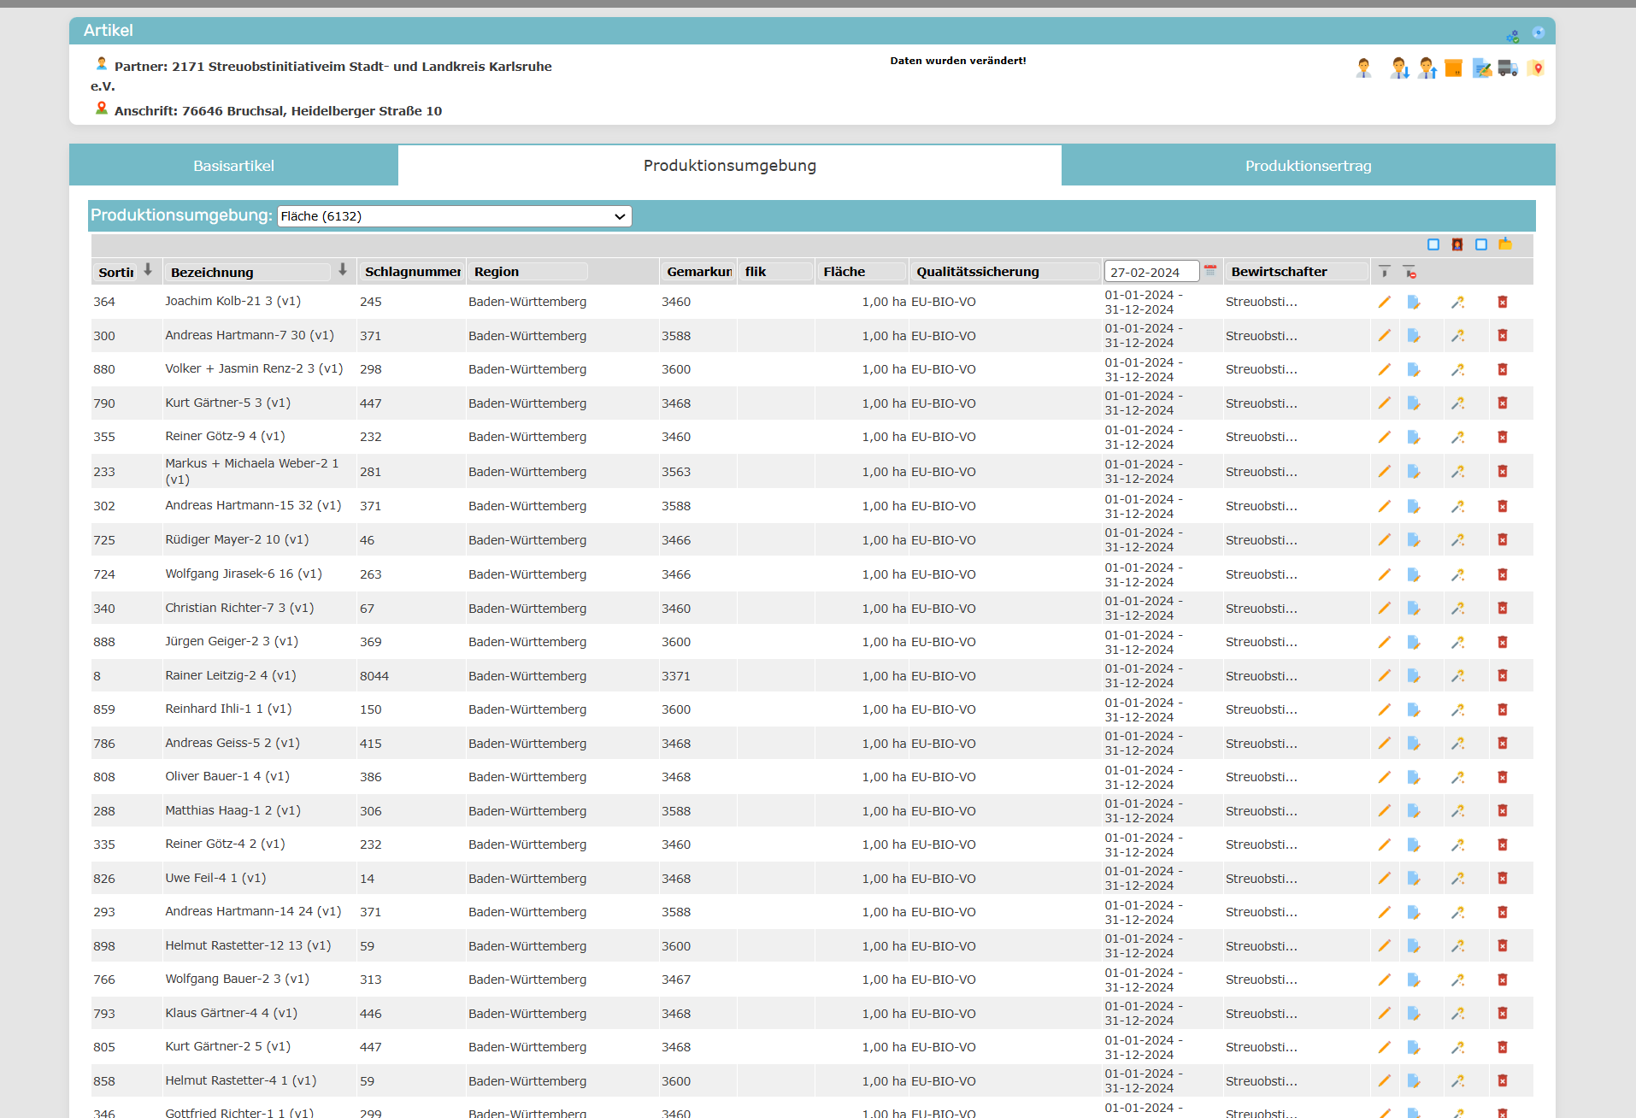
Task: Open the calendar date picker icon
Action: coord(1210,271)
